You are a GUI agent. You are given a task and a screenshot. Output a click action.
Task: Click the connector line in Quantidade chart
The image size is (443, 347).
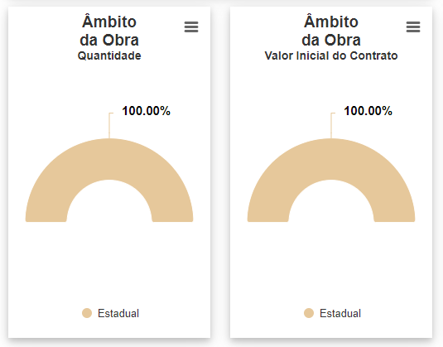[x=109, y=126]
